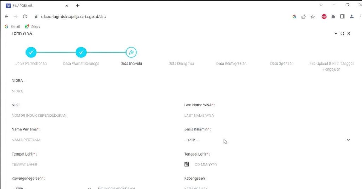Screen dimensions: 362x189
Task: Open the Data Orang Tua step
Action: coord(181,63)
